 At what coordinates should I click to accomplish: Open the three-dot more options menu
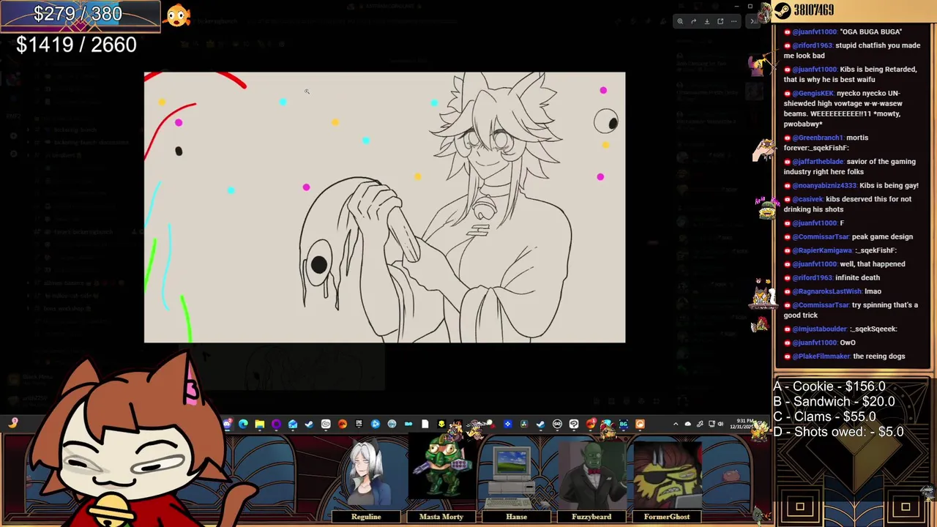[733, 21]
